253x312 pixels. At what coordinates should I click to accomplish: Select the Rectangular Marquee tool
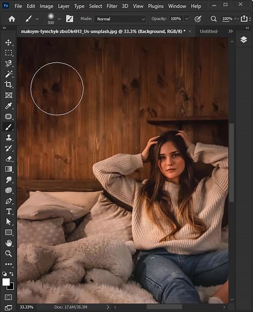pyautogui.click(x=8, y=53)
